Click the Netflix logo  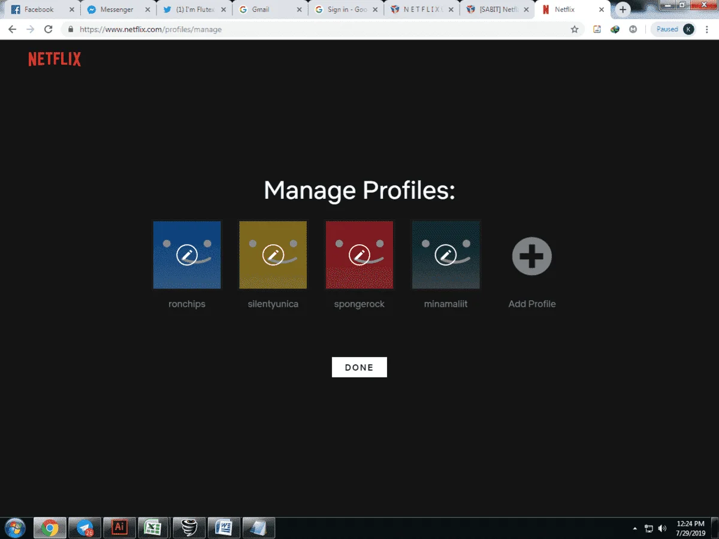coord(55,59)
